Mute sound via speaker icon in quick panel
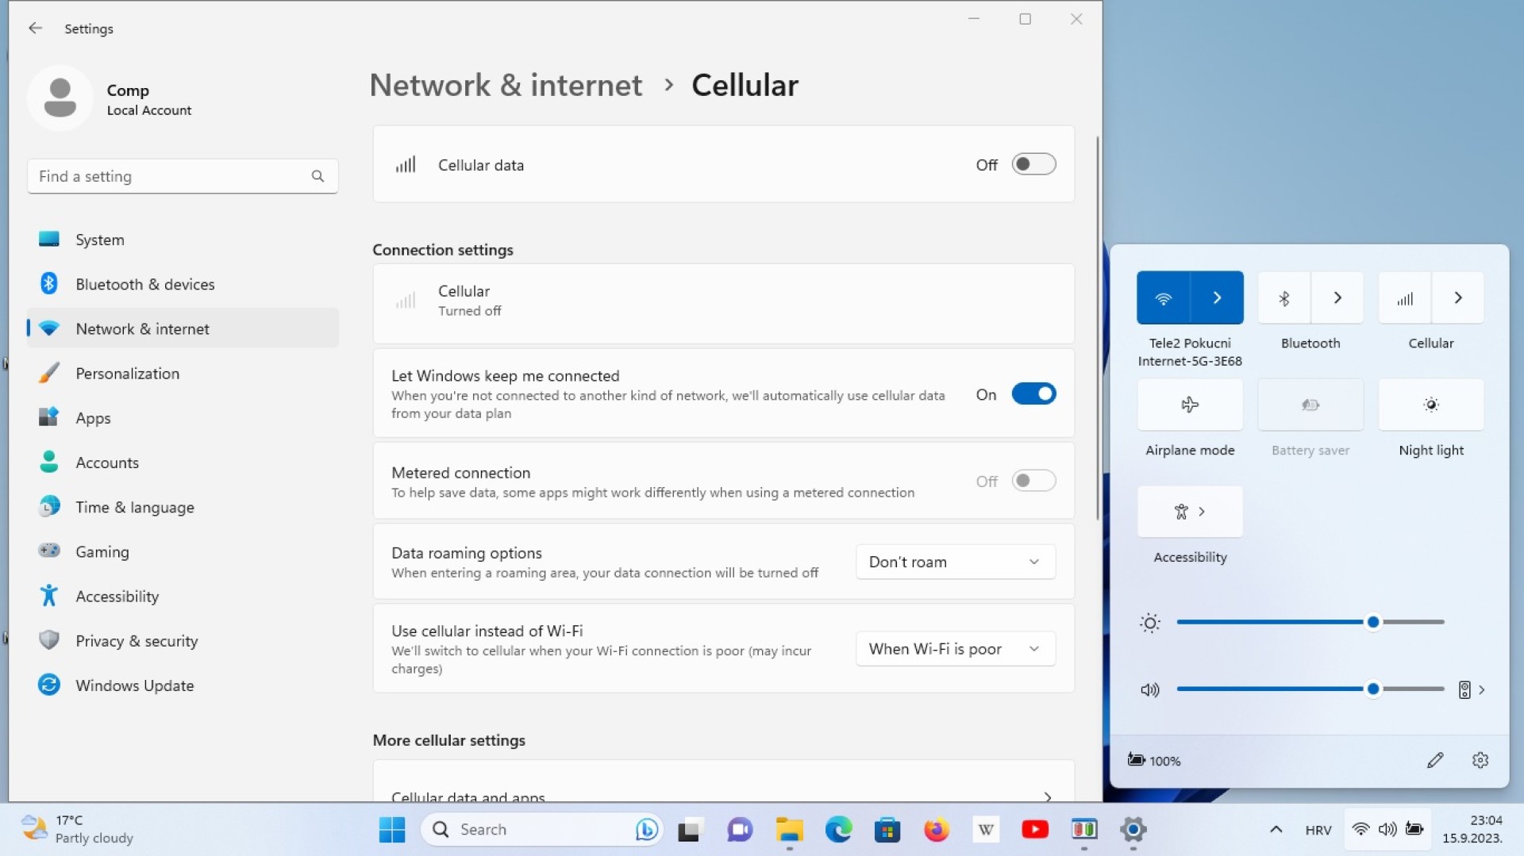This screenshot has height=856, width=1524. [x=1150, y=689]
